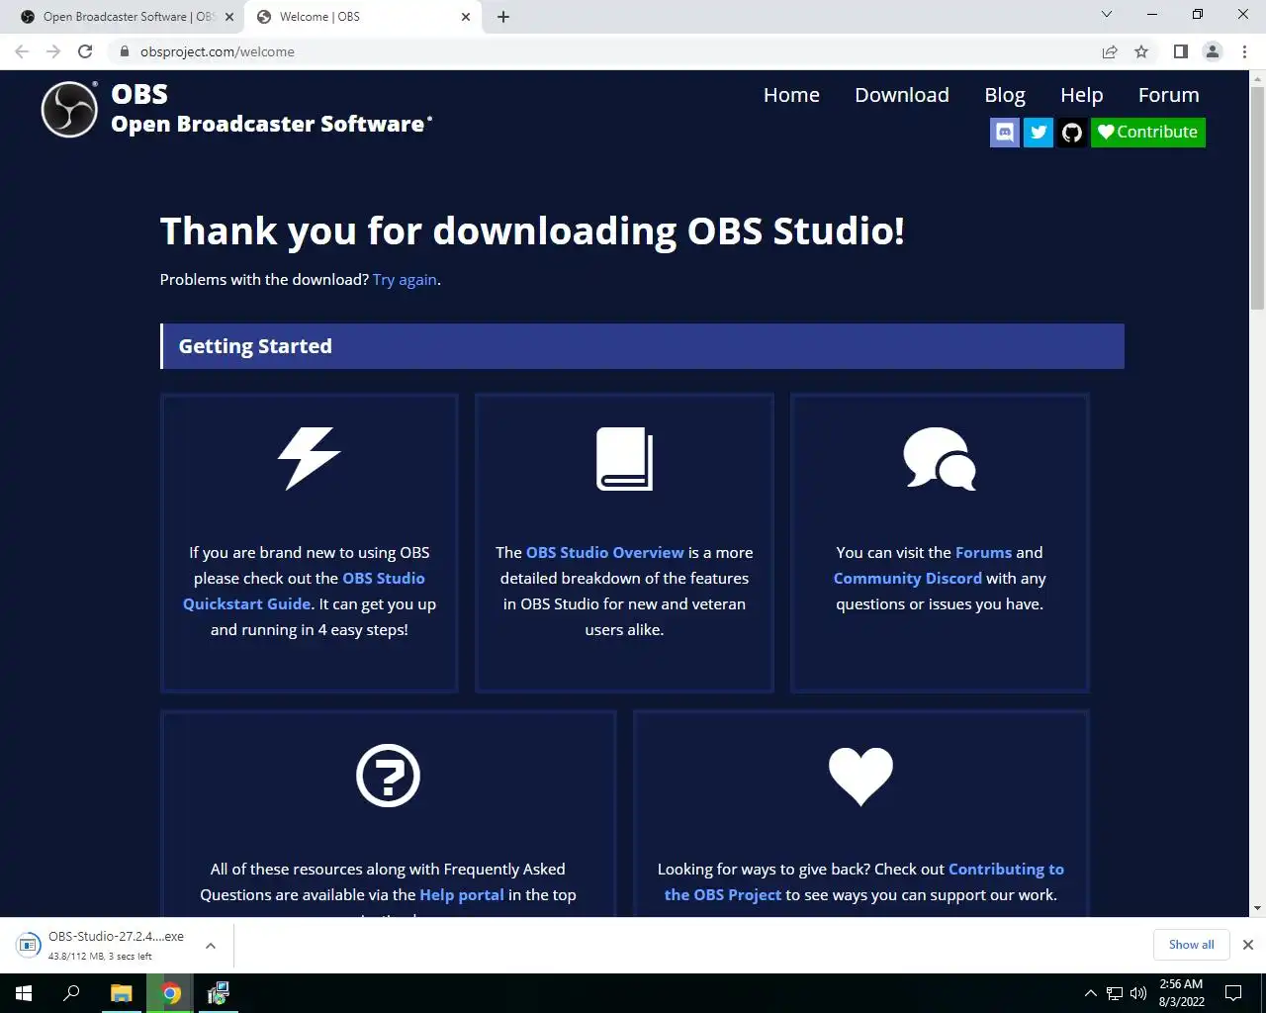Open the OBS GitHub icon link
Image resolution: width=1266 pixels, height=1013 pixels.
pos(1072,133)
